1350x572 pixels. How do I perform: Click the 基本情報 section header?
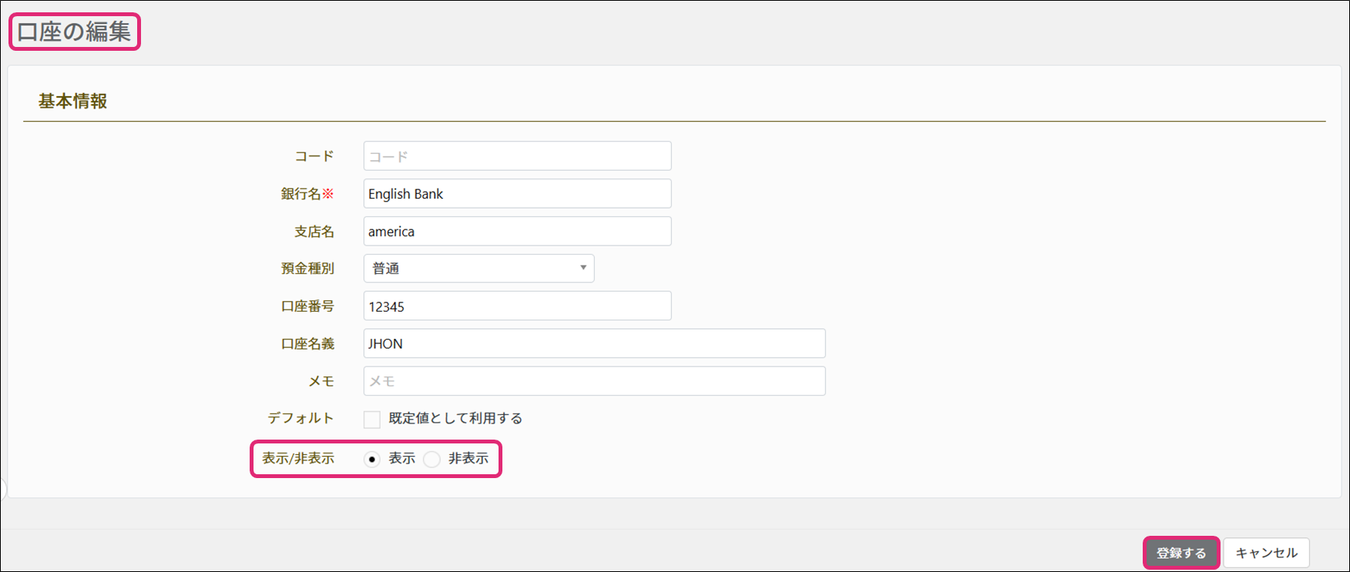pos(73,102)
